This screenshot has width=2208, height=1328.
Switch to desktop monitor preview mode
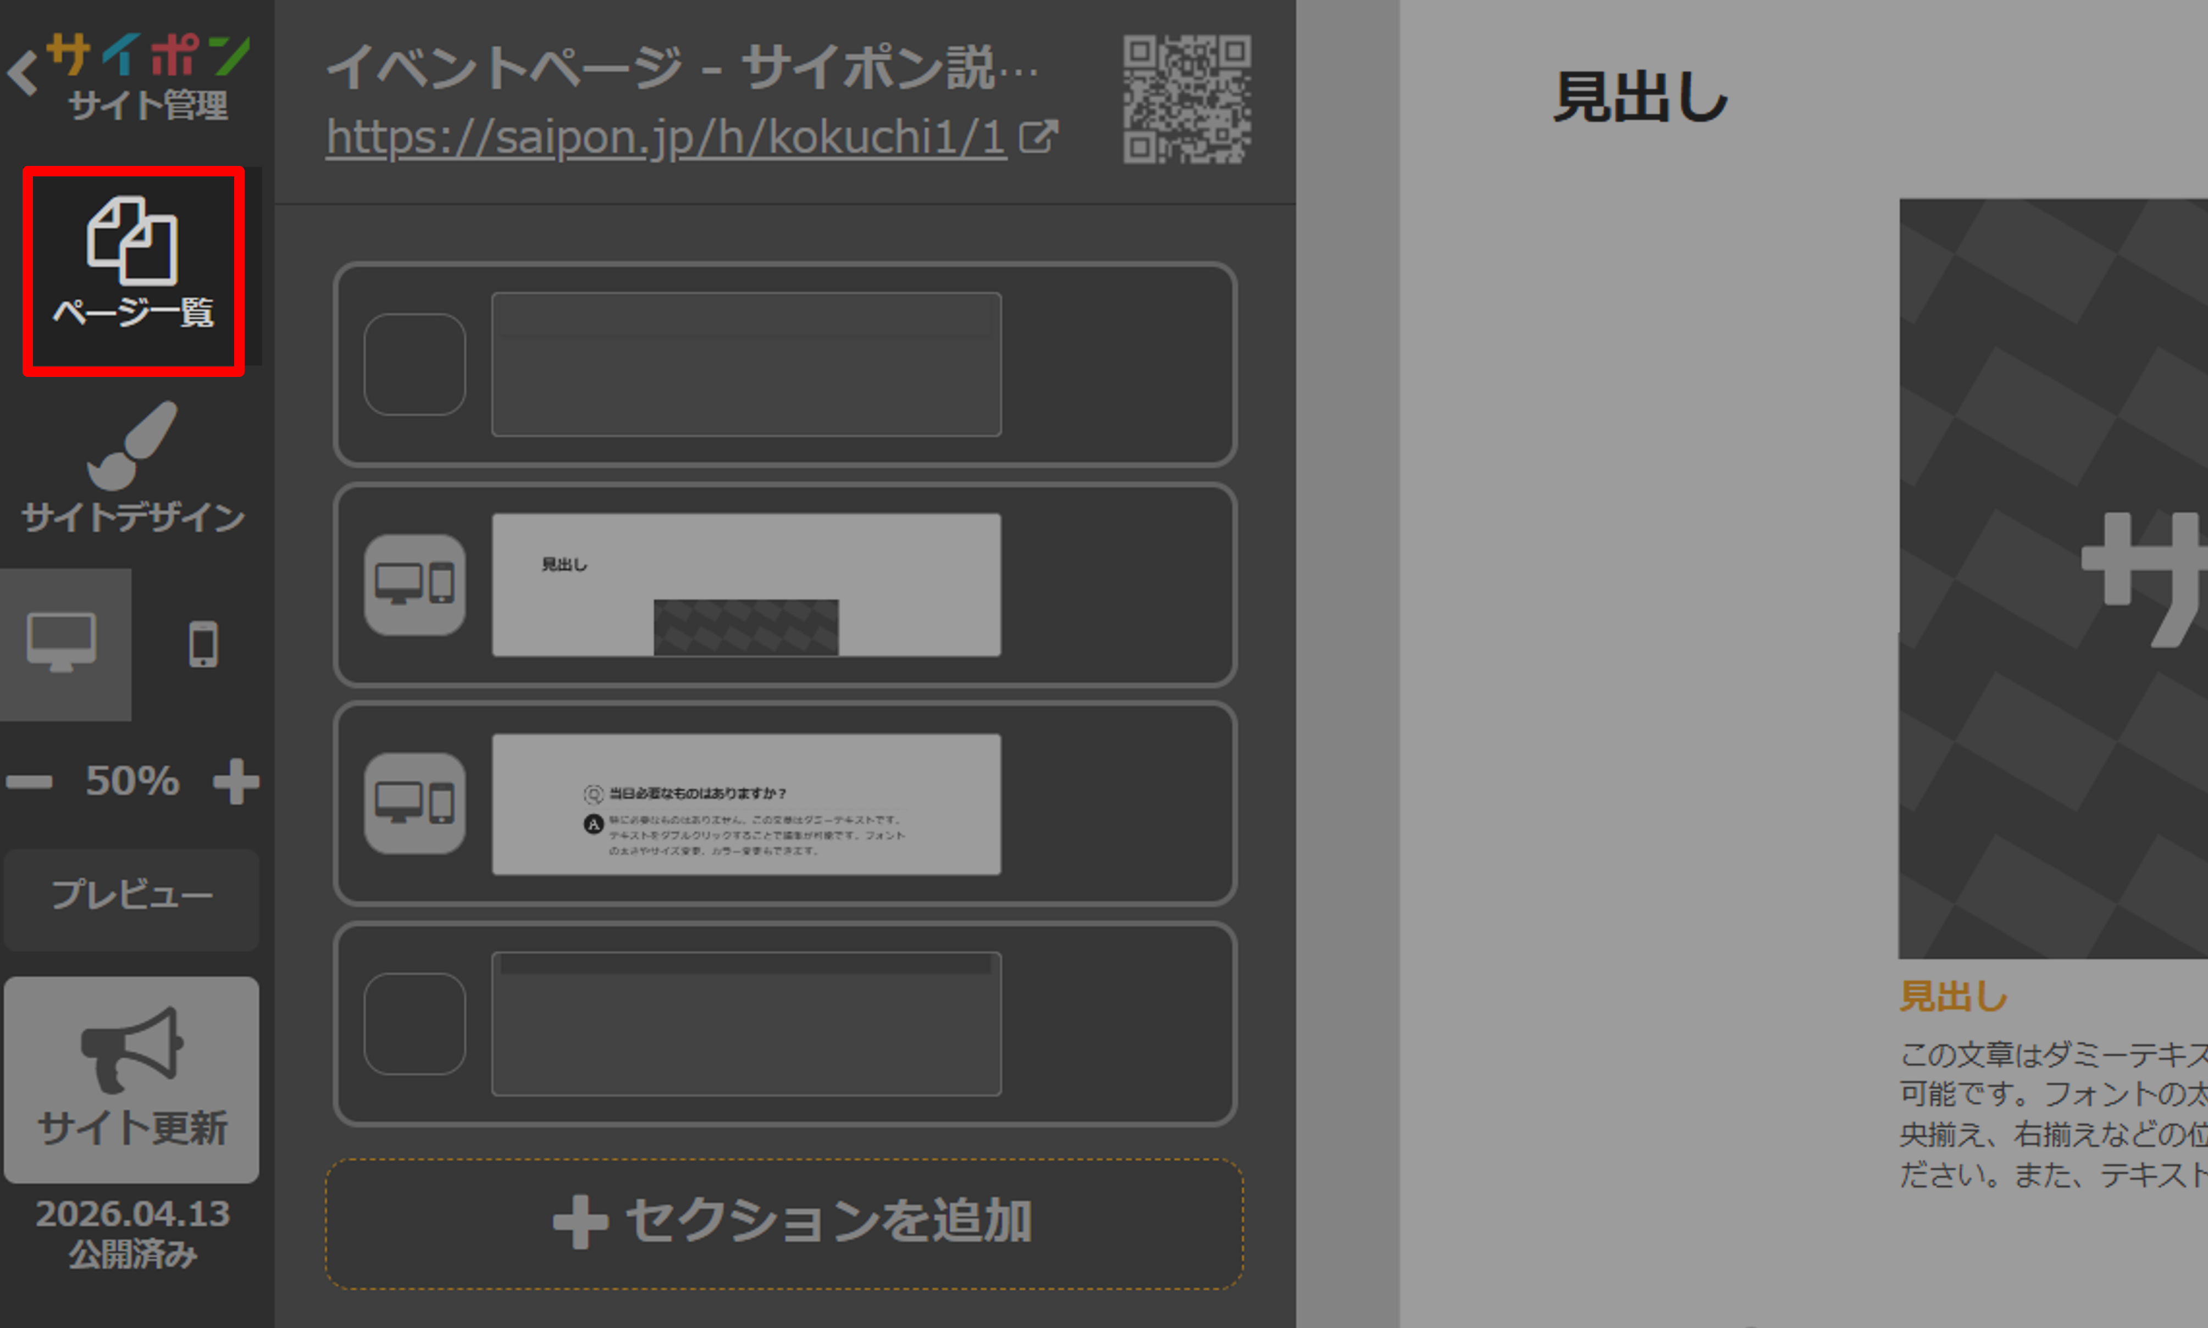pyautogui.click(x=62, y=643)
